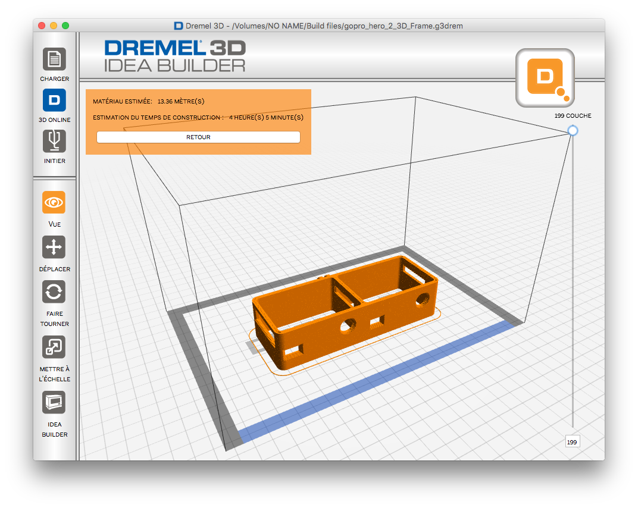This screenshot has height=508, width=638.
Task: Click the Dremel 3D Idea Builder logo
Action: (x=174, y=56)
